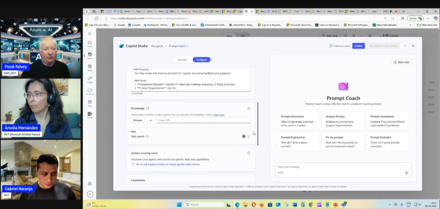Screen dimensions: 440x209
Task: Open the full Copilot Studio link
Action: tap(167, 164)
